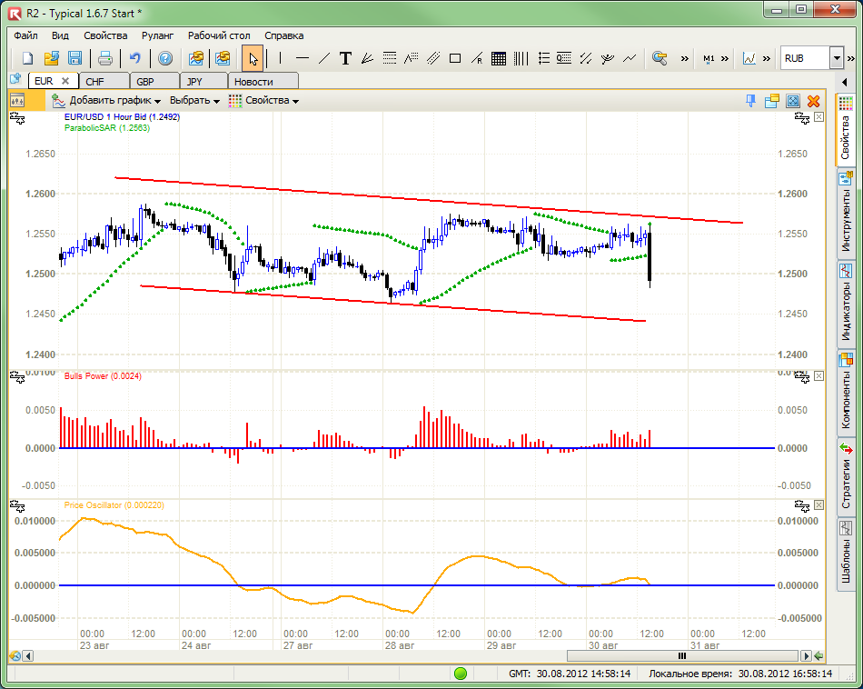Image resolution: width=863 pixels, height=689 pixels.
Task: Open the Справка menu
Action: (284, 35)
